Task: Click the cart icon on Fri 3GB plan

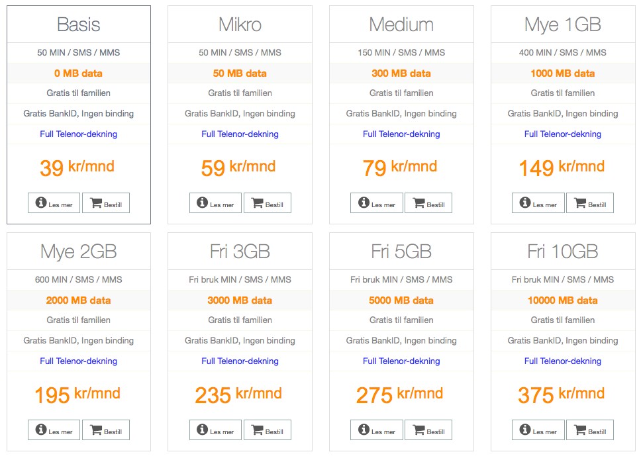Action: pyautogui.click(x=257, y=430)
